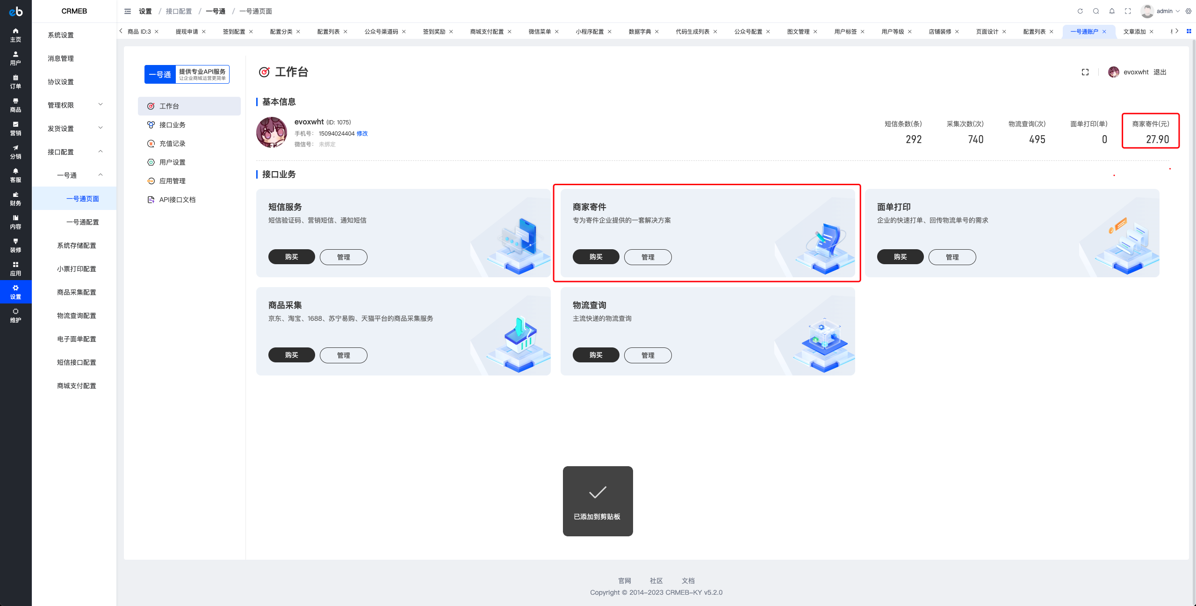The image size is (1196, 606).
Task: Click 管理 under 面单打印
Action: click(x=952, y=257)
